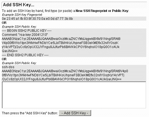149x117 pixels.
Task: Click the ssh-dss key line beginning "/2uCc6zOpUI32"
Action: coord(62,79)
